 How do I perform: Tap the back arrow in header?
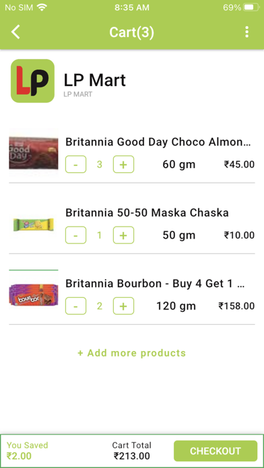tap(15, 32)
